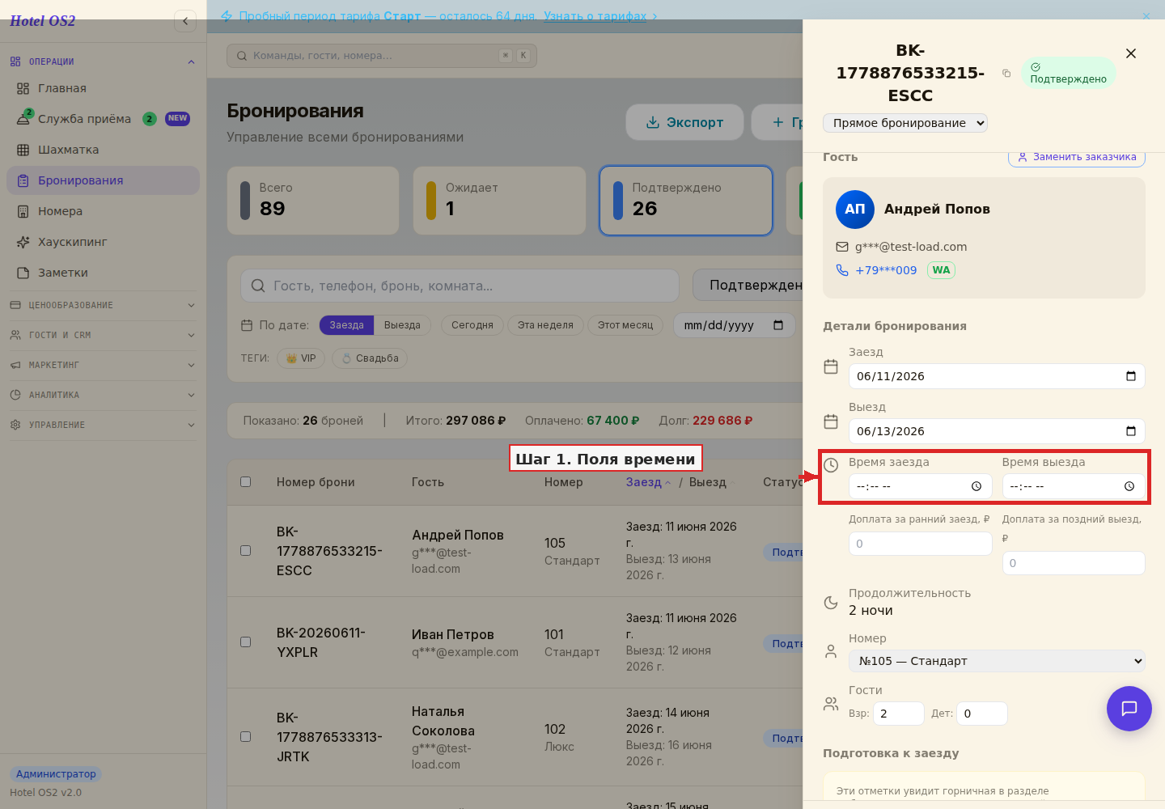1165x809 pixels.
Task: Expand the Ценообразование sidebar section
Action: click(103, 305)
